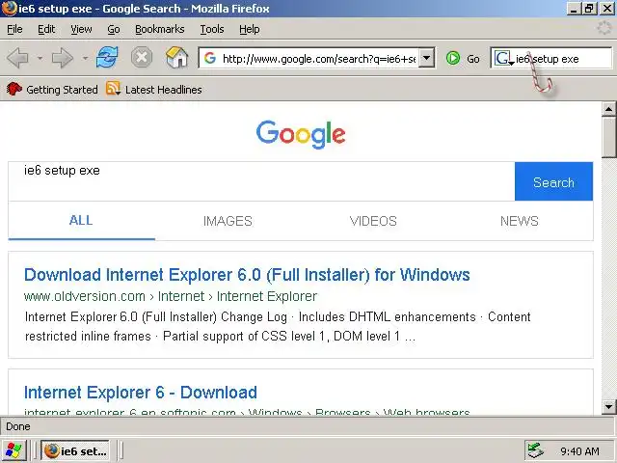Select the ALL results tab
Screen dimensions: 617x463
pyautogui.click(x=81, y=221)
